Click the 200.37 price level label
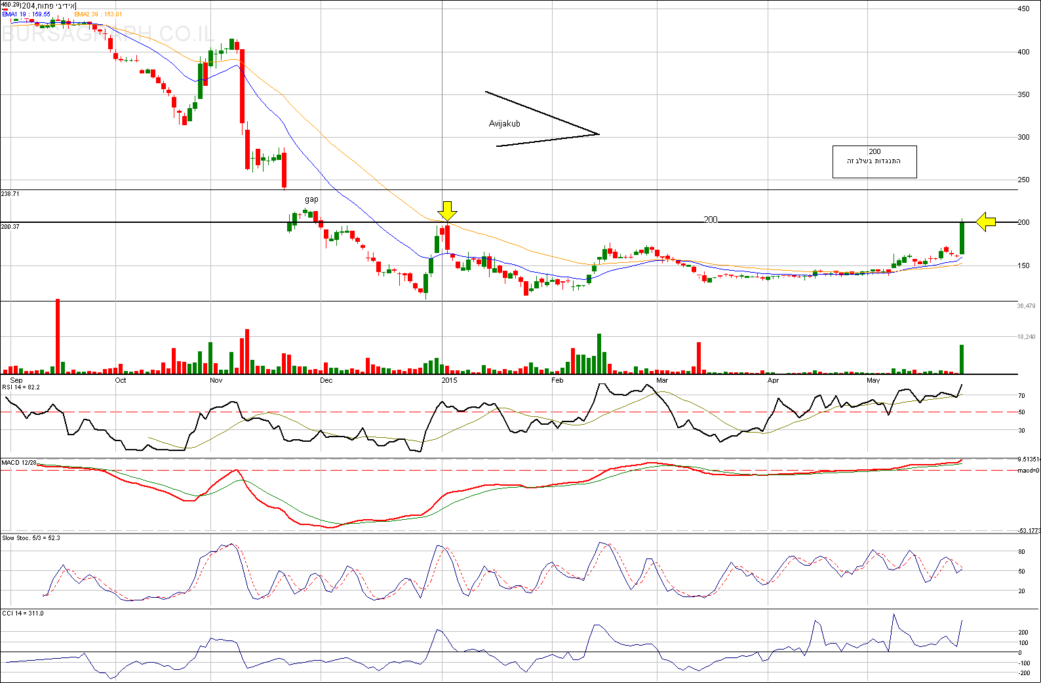The height and width of the screenshot is (683, 1041). (x=10, y=227)
